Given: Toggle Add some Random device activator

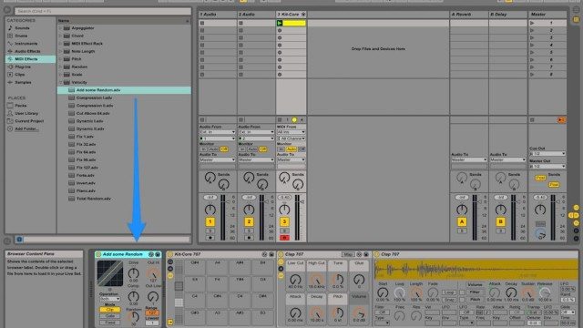Looking at the screenshot, I should click(98, 254).
